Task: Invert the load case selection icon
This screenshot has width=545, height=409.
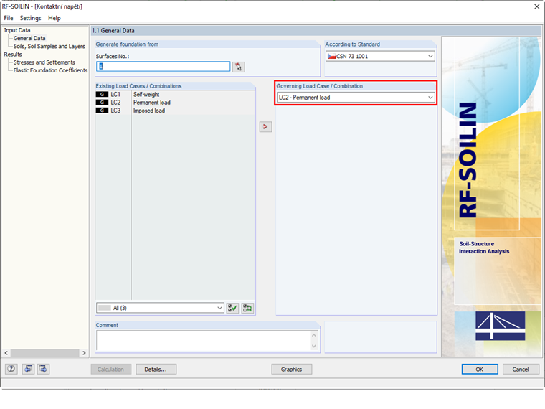Action: click(247, 308)
